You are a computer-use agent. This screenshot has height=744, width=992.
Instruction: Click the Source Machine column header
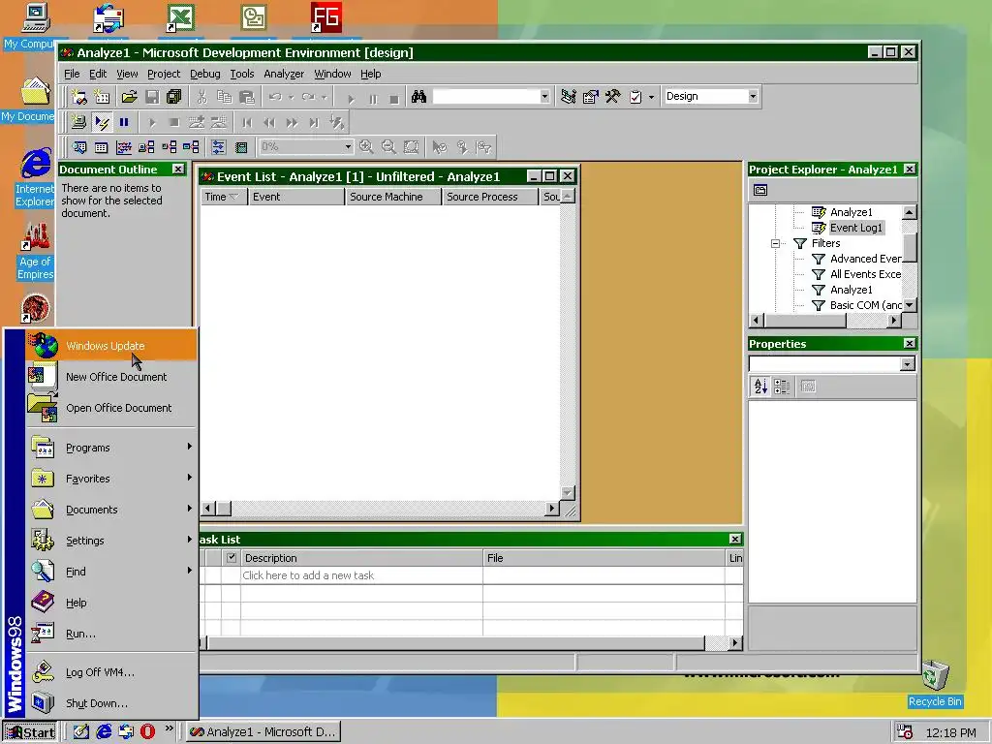pyautogui.click(x=393, y=197)
